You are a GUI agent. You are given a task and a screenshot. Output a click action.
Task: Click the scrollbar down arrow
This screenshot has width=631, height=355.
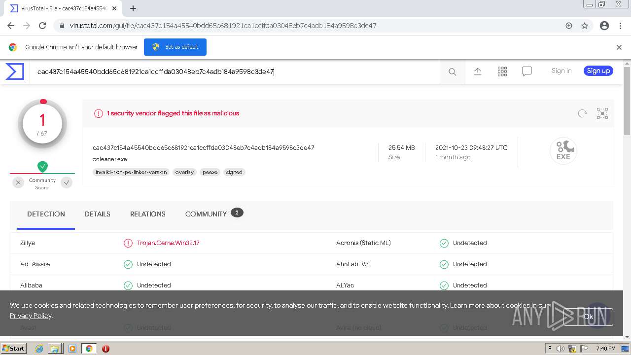click(x=627, y=337)
